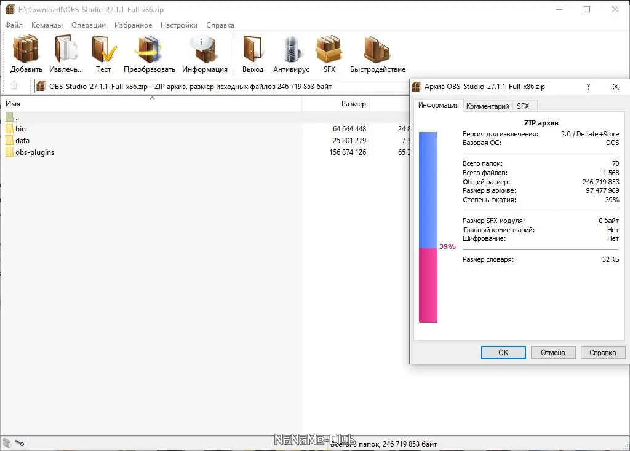
Task: Click the data folder icon
Action: (x=10, y=141)
